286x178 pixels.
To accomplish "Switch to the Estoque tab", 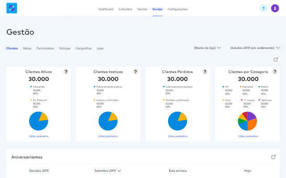I will [64, 48].
